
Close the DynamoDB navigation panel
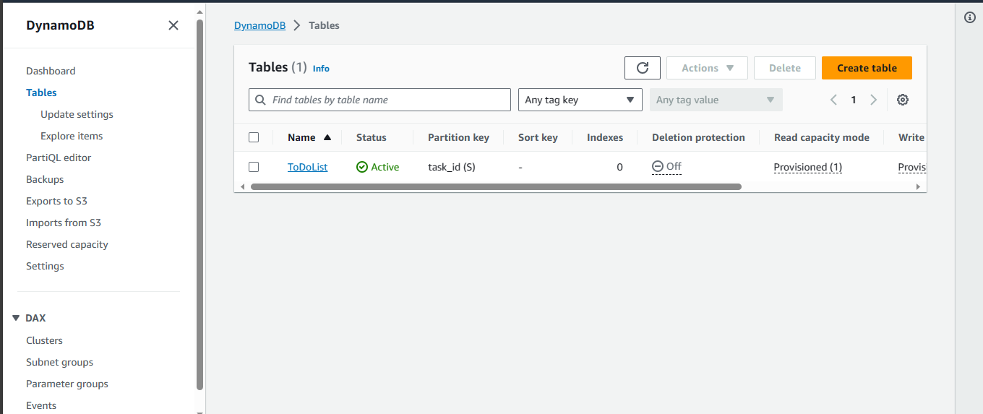click(173, 25)
